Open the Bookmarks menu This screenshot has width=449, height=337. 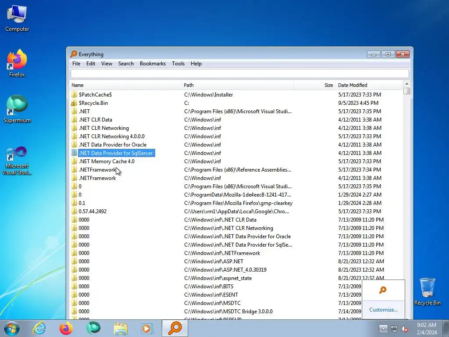[153, 64]
